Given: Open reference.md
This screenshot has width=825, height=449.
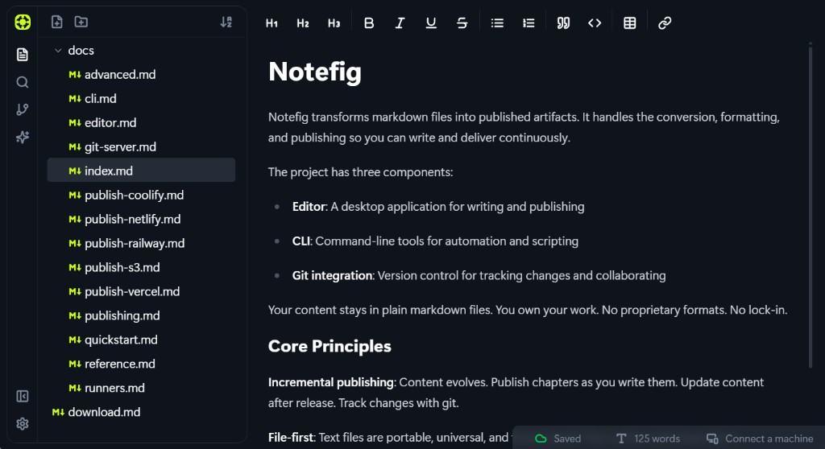Looking at the screenshot, I should tap(141, 364).
